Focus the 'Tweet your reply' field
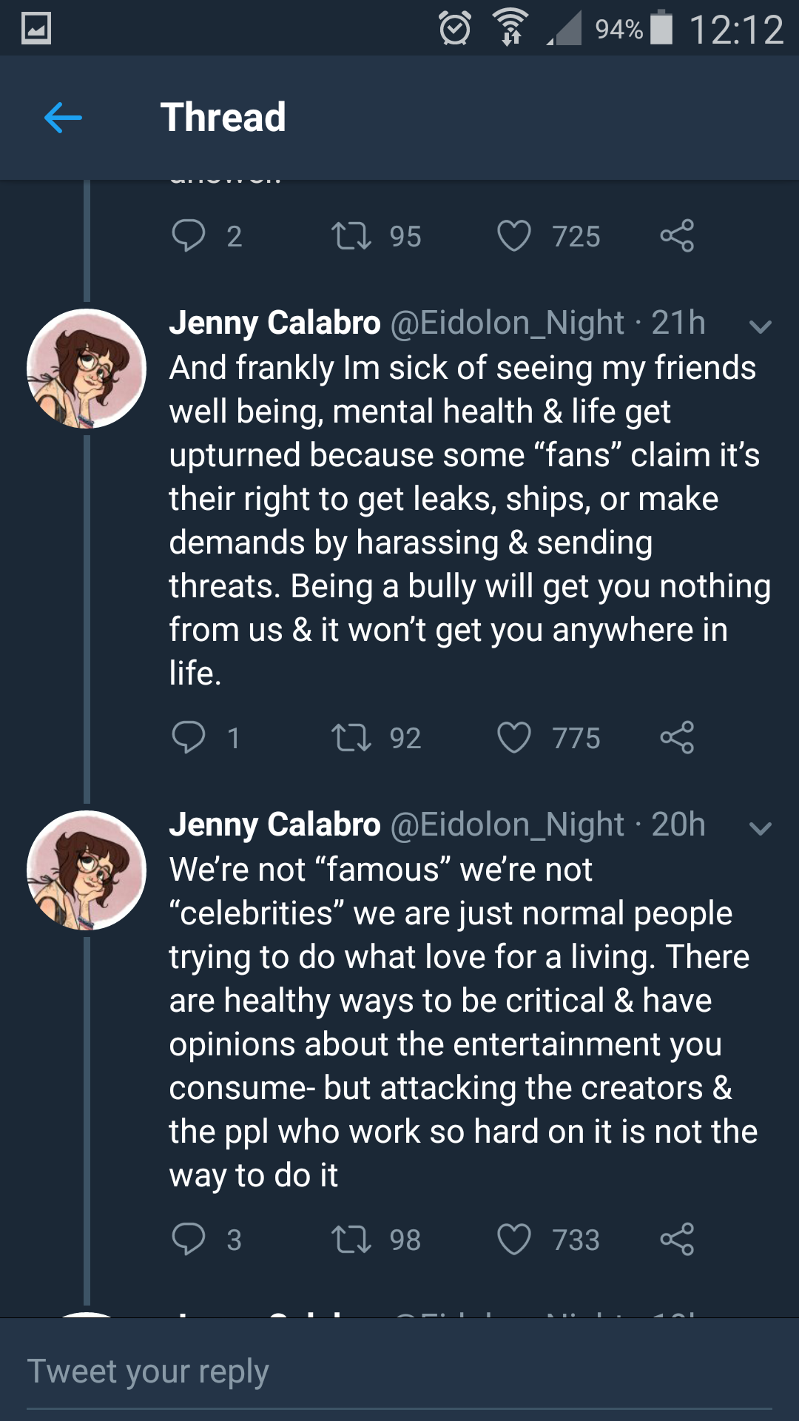Viewport: 799px width, 1421px height. click(x=399, y=1371)
